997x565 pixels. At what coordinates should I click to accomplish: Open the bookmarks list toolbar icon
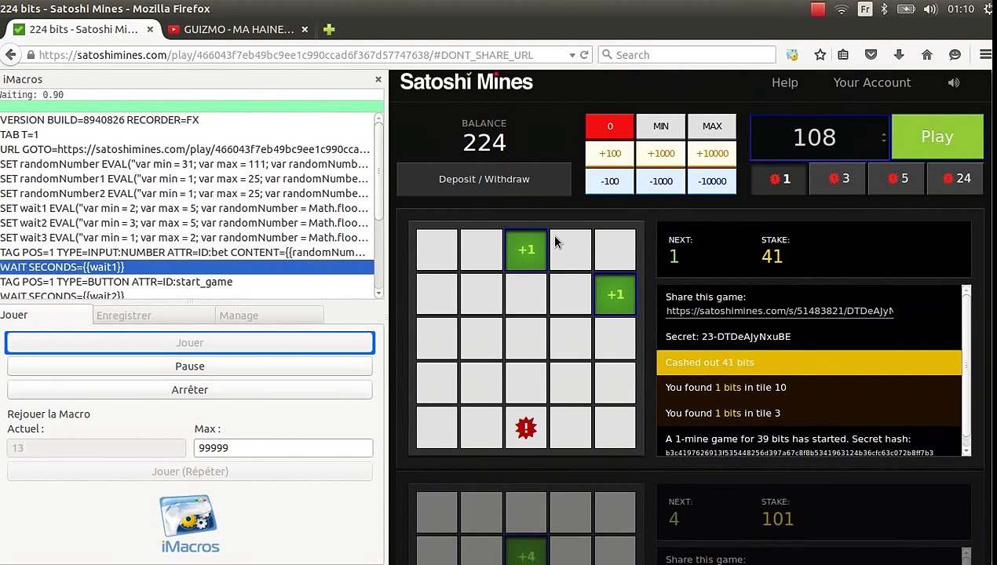843,55
